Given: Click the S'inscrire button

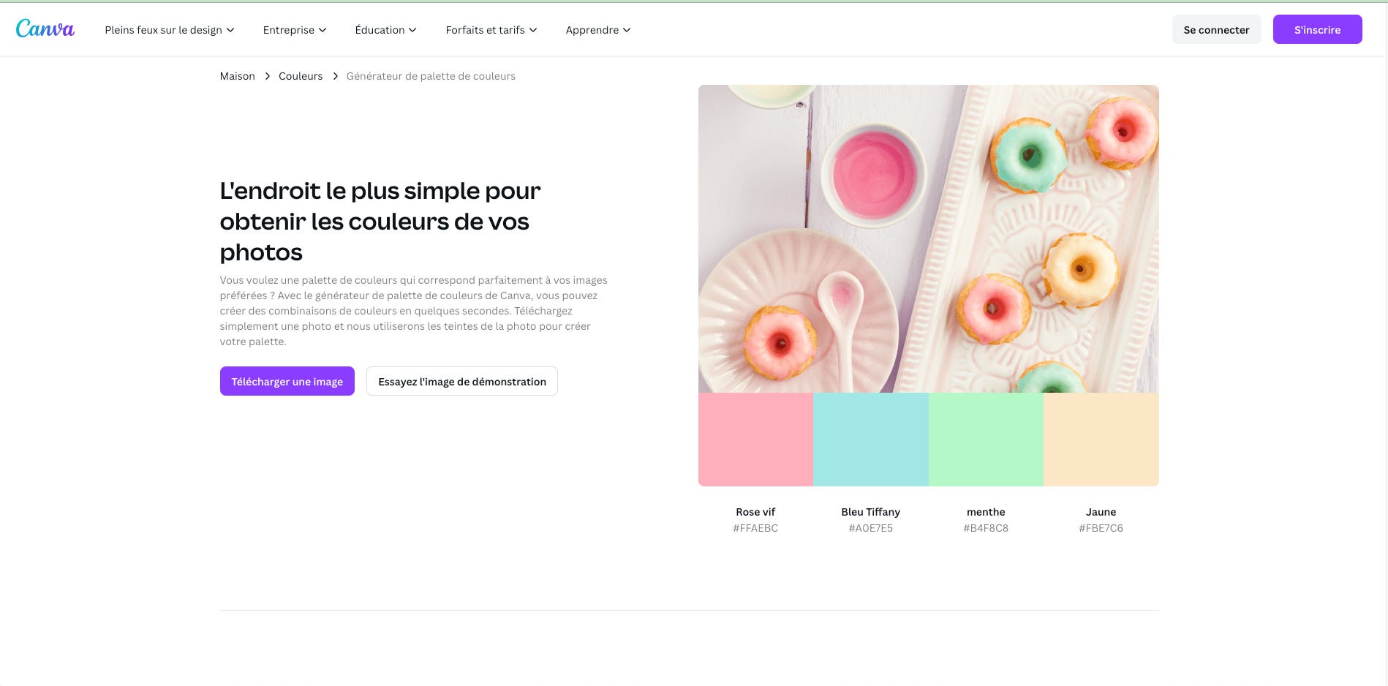Looking at the screenshot, I should (x=1317, y=29).
